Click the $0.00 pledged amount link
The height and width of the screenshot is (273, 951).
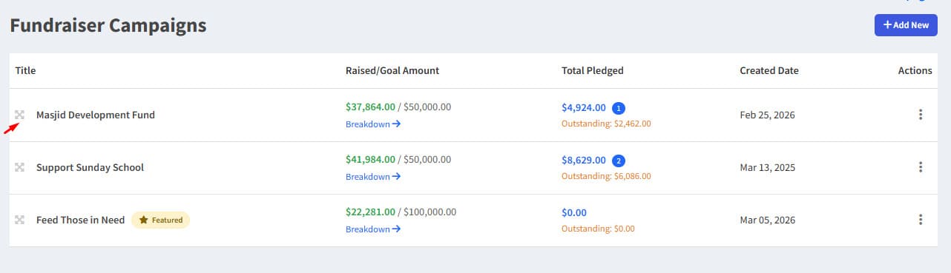574,213
